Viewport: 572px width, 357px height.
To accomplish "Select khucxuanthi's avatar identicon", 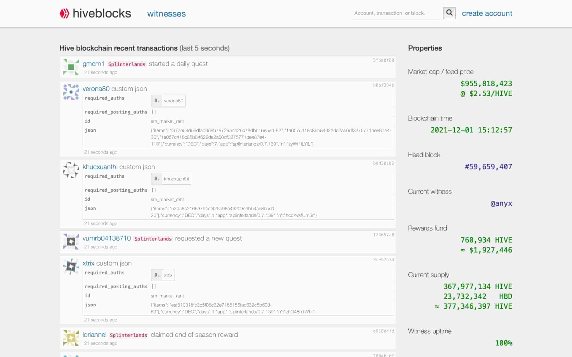I will (71, 170).
